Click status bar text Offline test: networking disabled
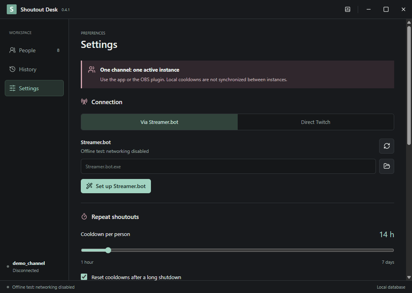 (43, 287)
